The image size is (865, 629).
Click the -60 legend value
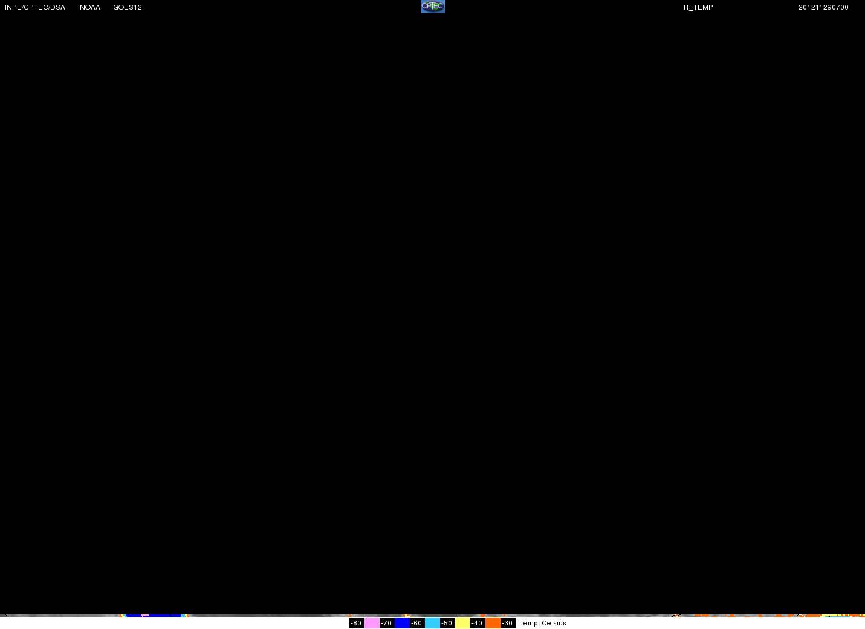pyautogui.click(x=416, y=623)
